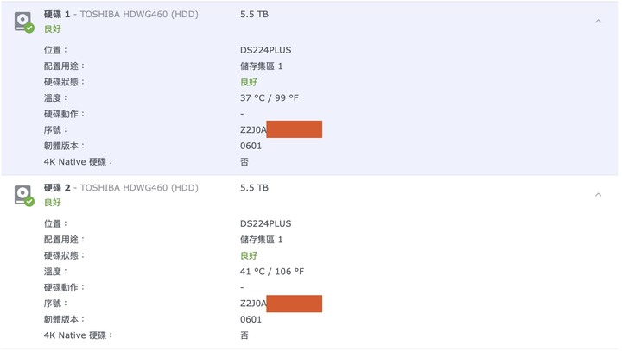Select the 硬碟 1 TOSHIBA HDWG460 header

(121, 15)
